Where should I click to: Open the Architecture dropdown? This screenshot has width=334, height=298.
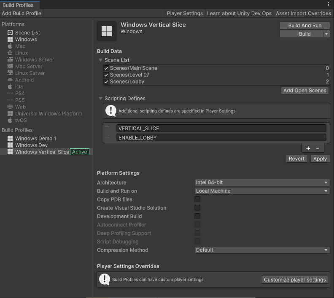[x=262, y=183]
